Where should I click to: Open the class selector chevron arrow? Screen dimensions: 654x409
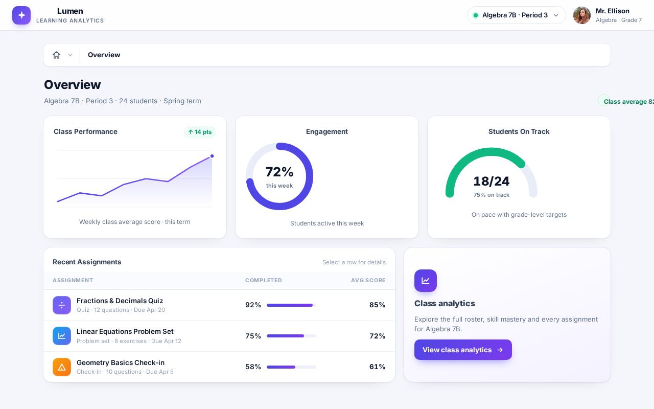556,15
